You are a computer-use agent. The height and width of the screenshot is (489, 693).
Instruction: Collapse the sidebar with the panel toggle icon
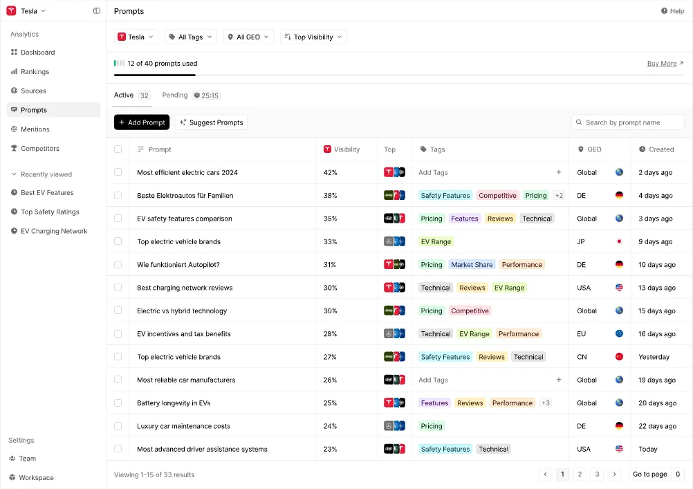(96, 11)
